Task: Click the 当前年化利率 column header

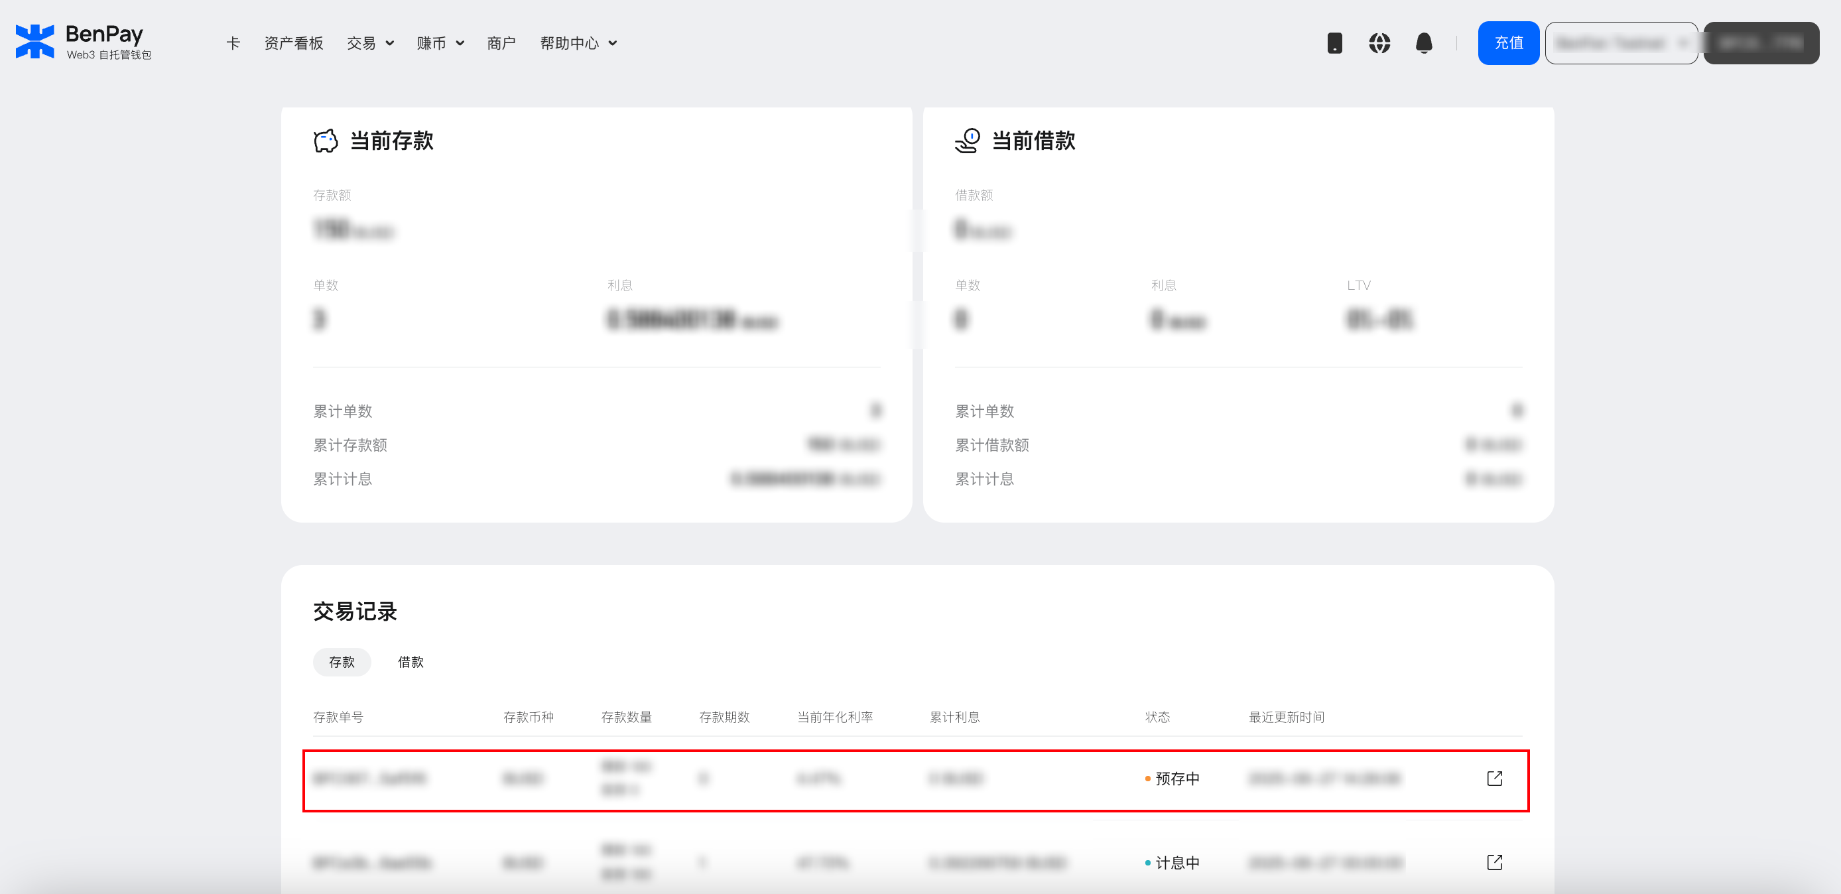Action: (x=835, y=717)
